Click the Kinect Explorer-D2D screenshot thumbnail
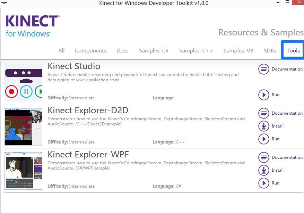Image resolution: width=304 pixels, height=213 pixels. click(24, 126)
